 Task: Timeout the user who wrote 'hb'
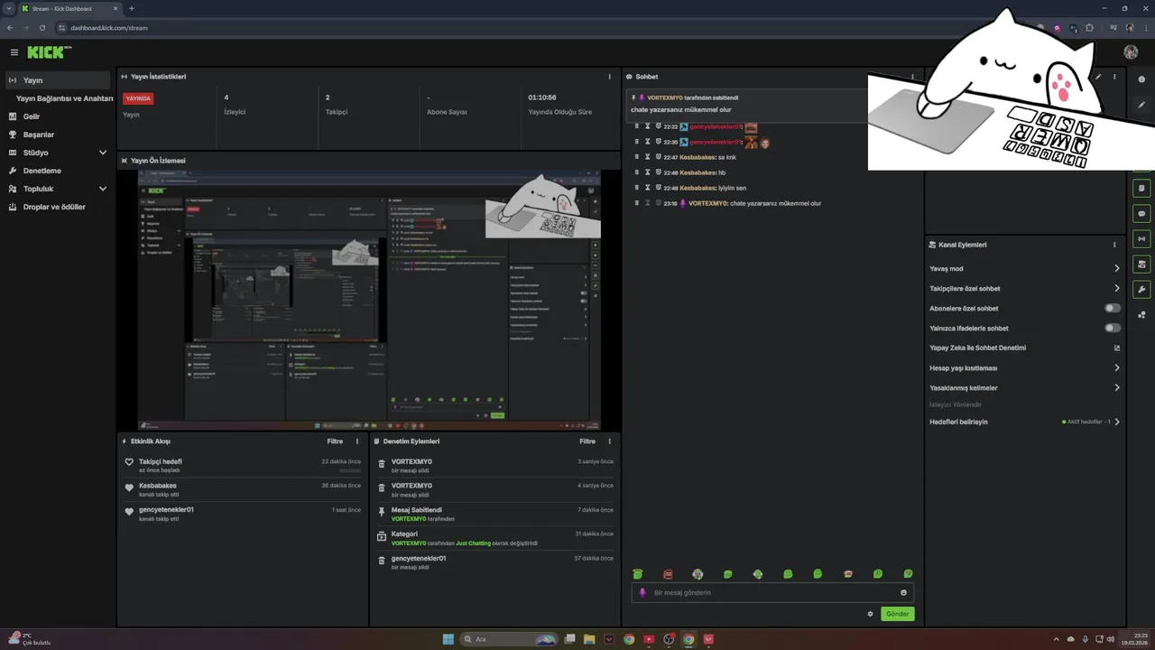(648, 172)
